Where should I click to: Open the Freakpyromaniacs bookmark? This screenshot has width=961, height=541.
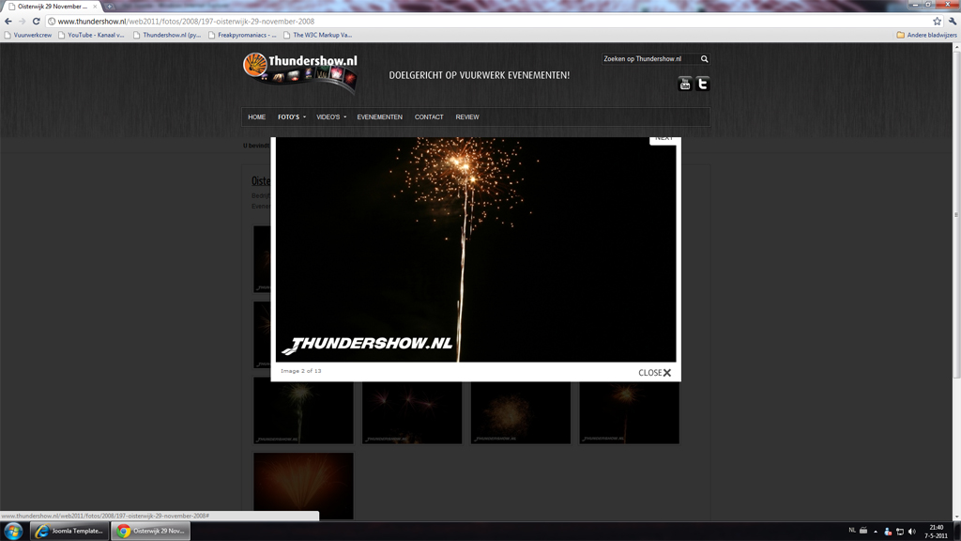coord(242,35)
